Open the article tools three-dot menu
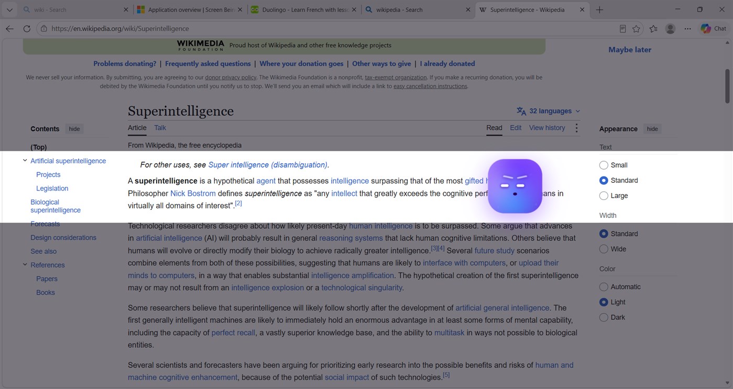The image size is (733, 389). click(x=576, y=128)
